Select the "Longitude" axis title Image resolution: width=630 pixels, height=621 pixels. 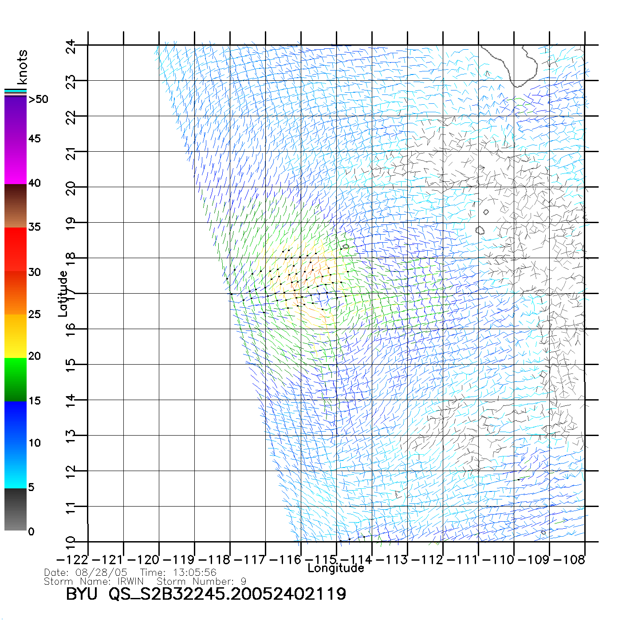336,568
